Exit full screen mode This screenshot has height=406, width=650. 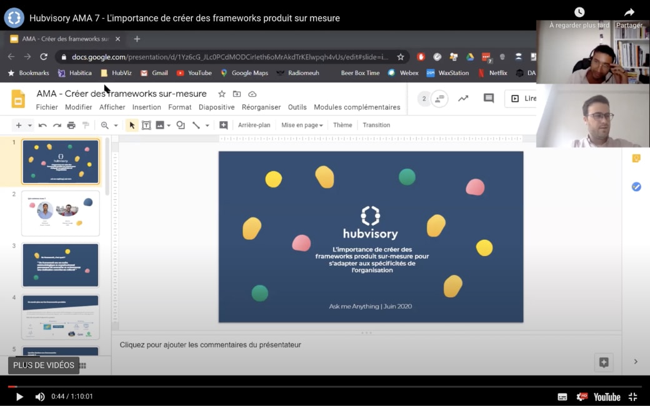[x=632, y=397]
